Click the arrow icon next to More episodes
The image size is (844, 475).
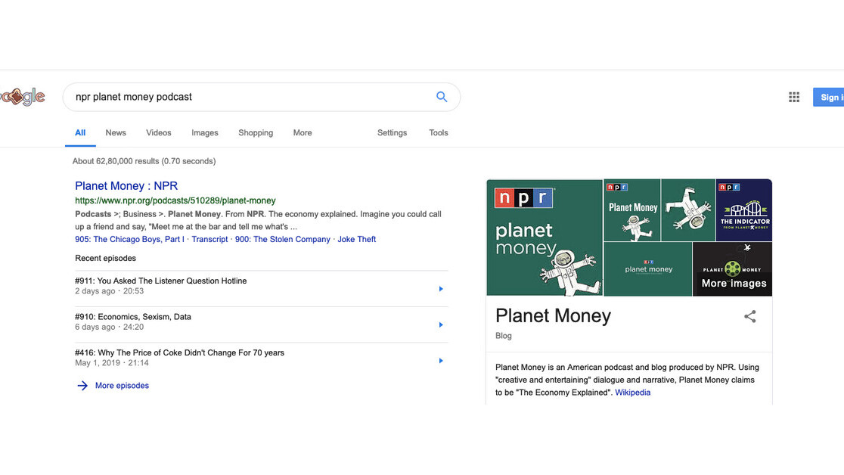pos(82,386)
